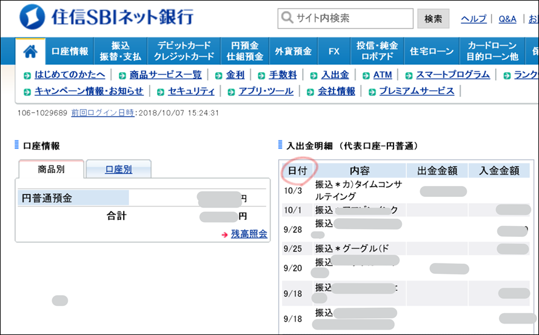The image size is (539, 335).
Task: Click the 内容 column header
Action: tap(360, 171)
